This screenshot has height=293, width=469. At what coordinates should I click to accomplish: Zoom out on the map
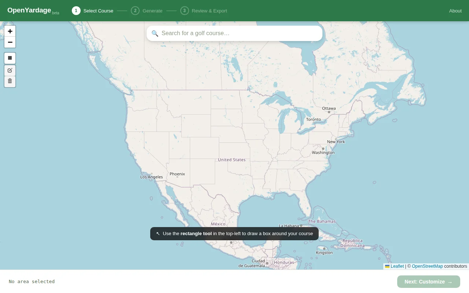click(10, 42)
